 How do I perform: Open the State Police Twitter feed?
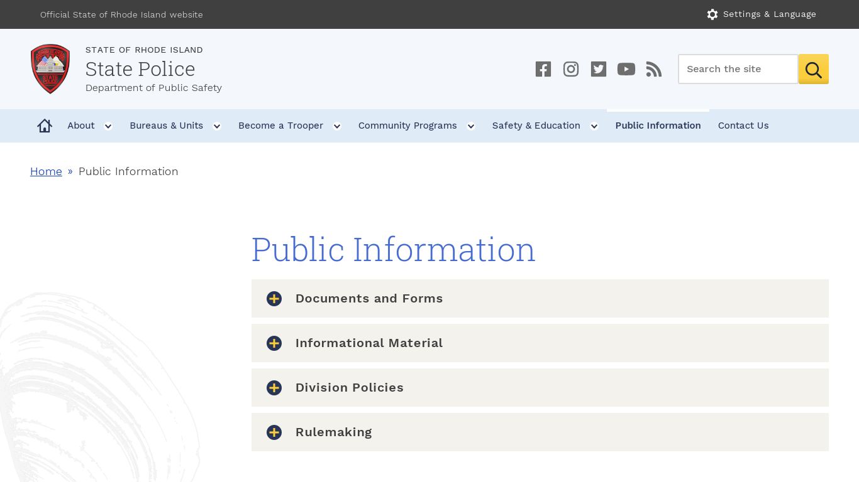pyautogui.click(x=599, y=69)
